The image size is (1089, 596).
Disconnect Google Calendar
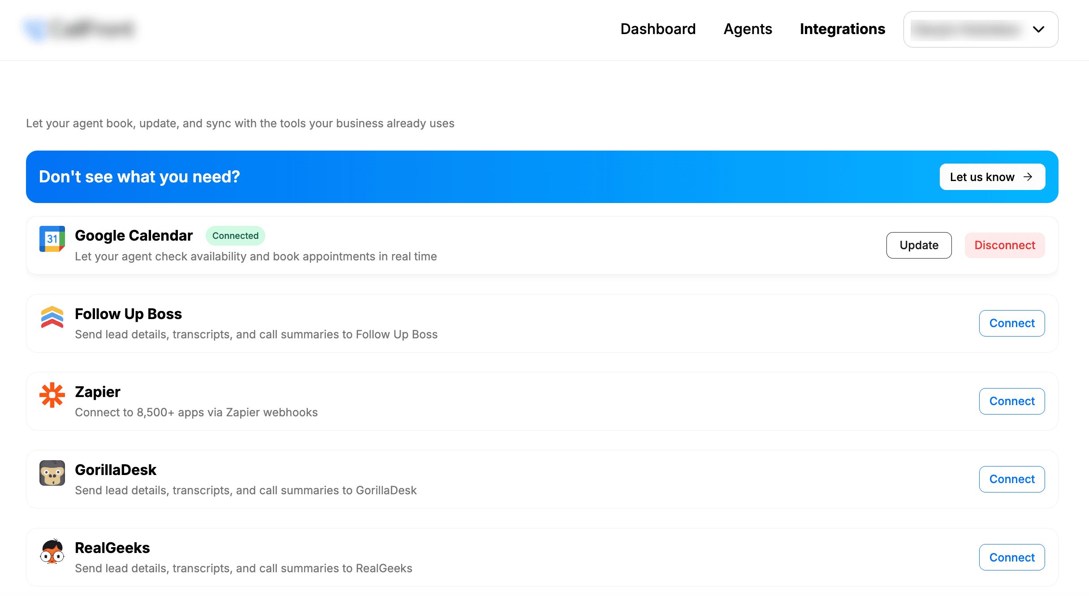coord(1005,245)
